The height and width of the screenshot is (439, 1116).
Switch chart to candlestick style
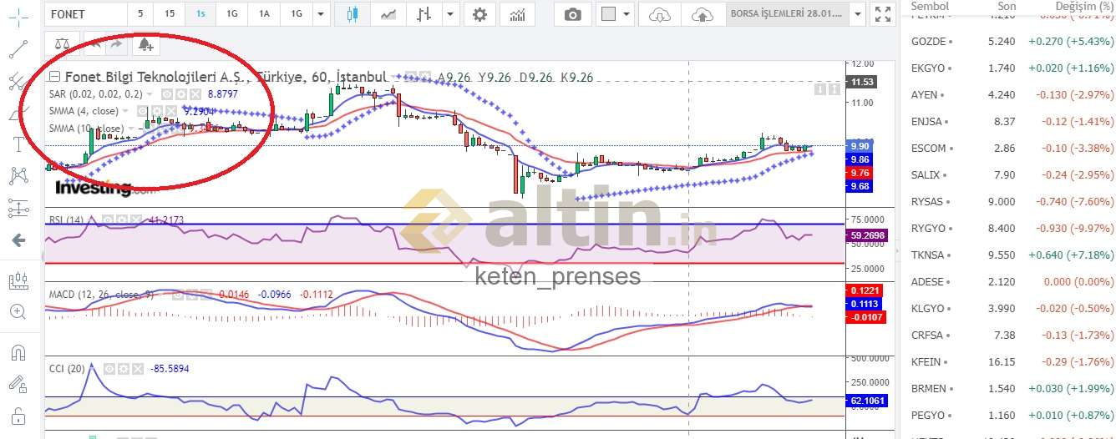(x=353, y=14)
